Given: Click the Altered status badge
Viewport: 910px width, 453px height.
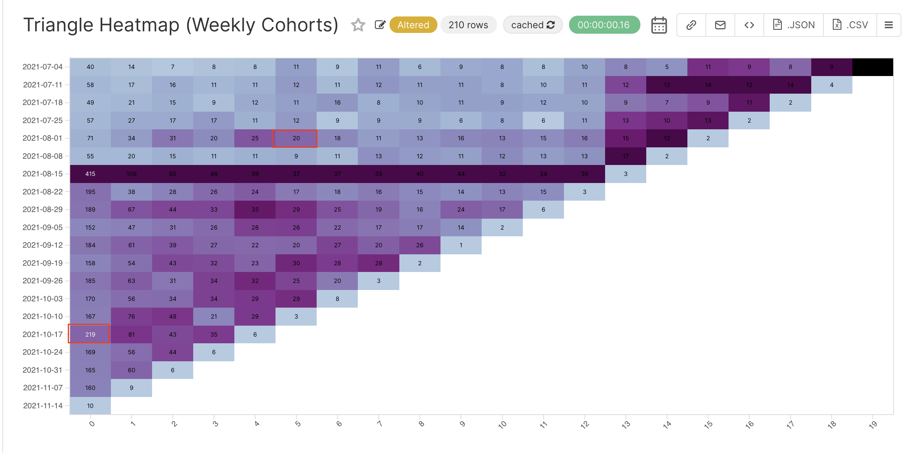Looking at the screenshot, I should pyautogui.click(x=413, y=25).
